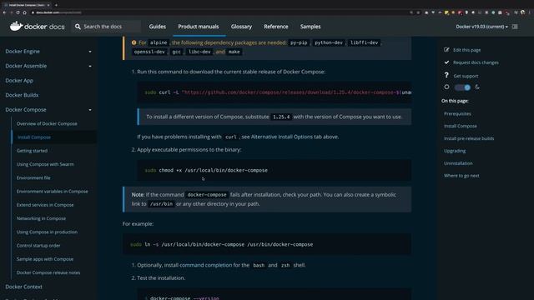This screenshot has height=300, width=534.
Task: Open Extend services in Compose
Action: (45, 205)
